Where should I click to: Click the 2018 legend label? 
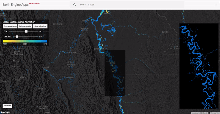click(45, 44)
